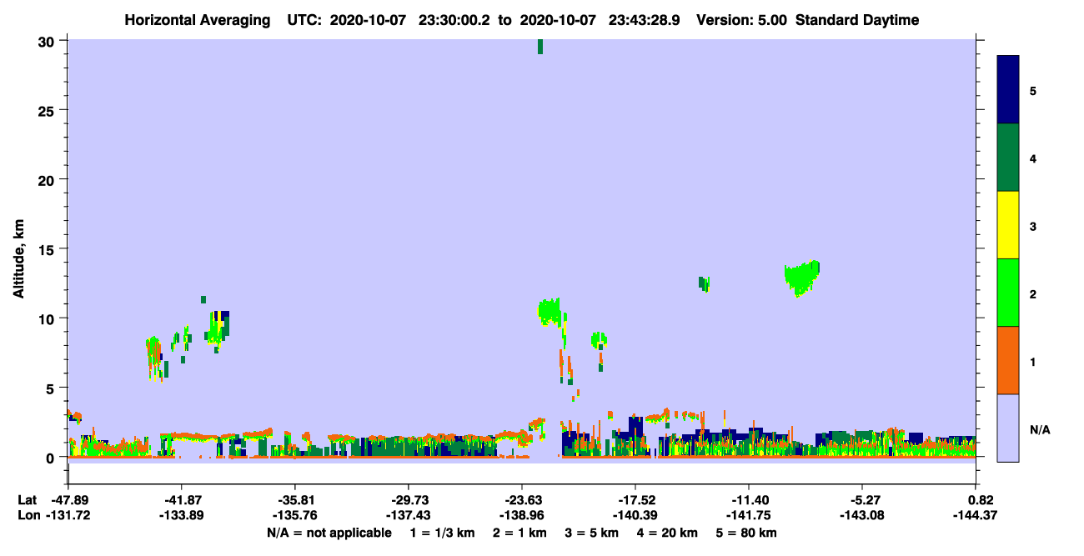The height and width of the screenshot is (556, 1084).
Task: Click longitude value '-143.08'
Action: coord(862,516)
